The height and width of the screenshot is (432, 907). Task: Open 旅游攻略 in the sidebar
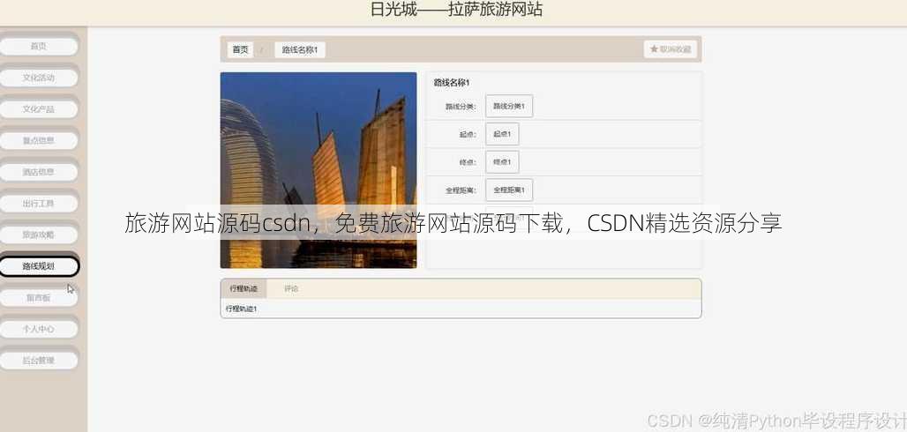[x=38, y=235]
